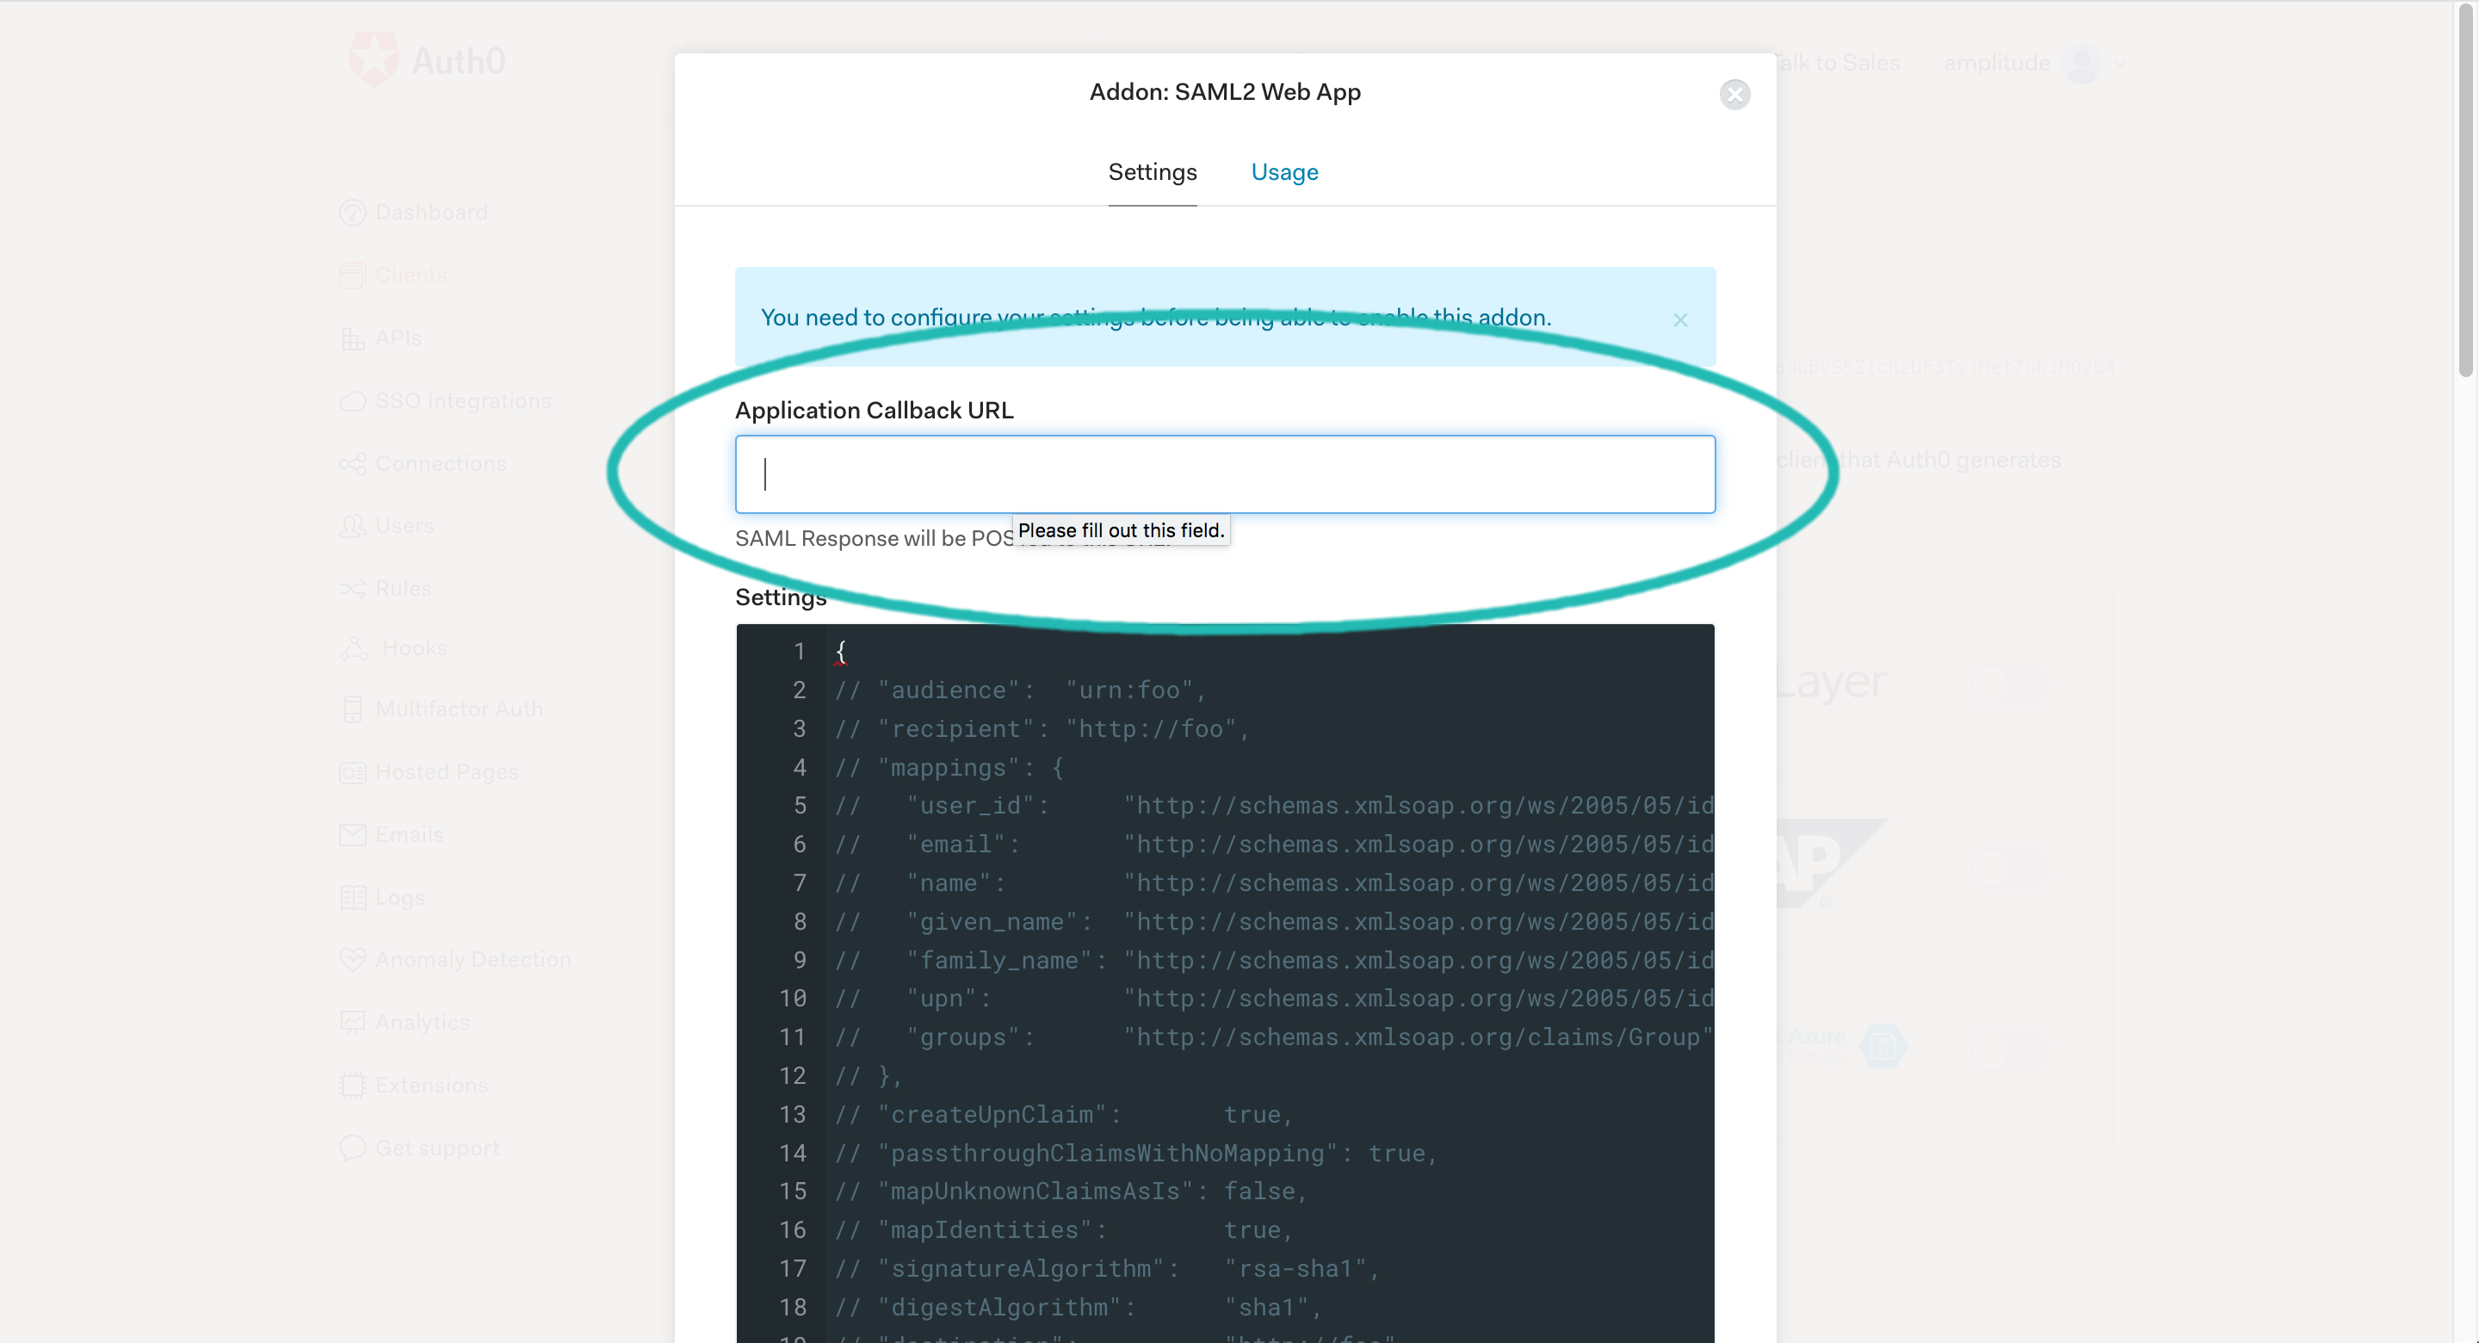
Task: Click the Talk to Sales link
Action: pos(1839,63)
